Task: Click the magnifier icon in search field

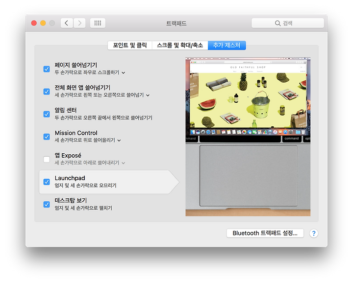Action: pos(277,23)
